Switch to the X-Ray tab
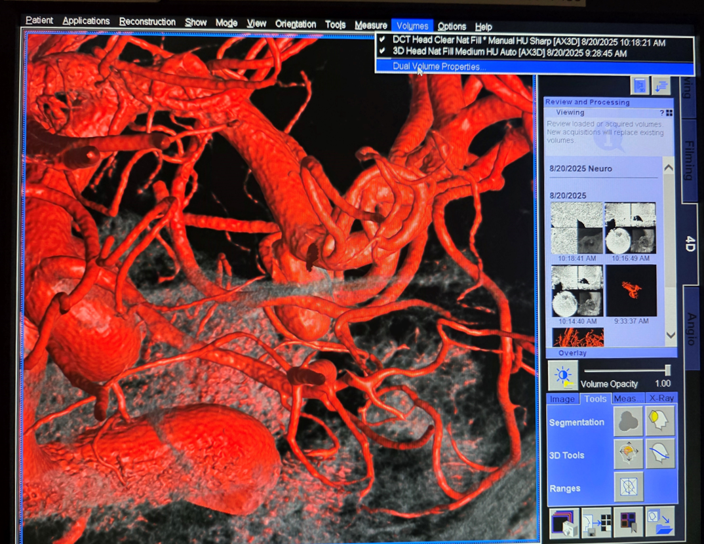 point(661,398)
